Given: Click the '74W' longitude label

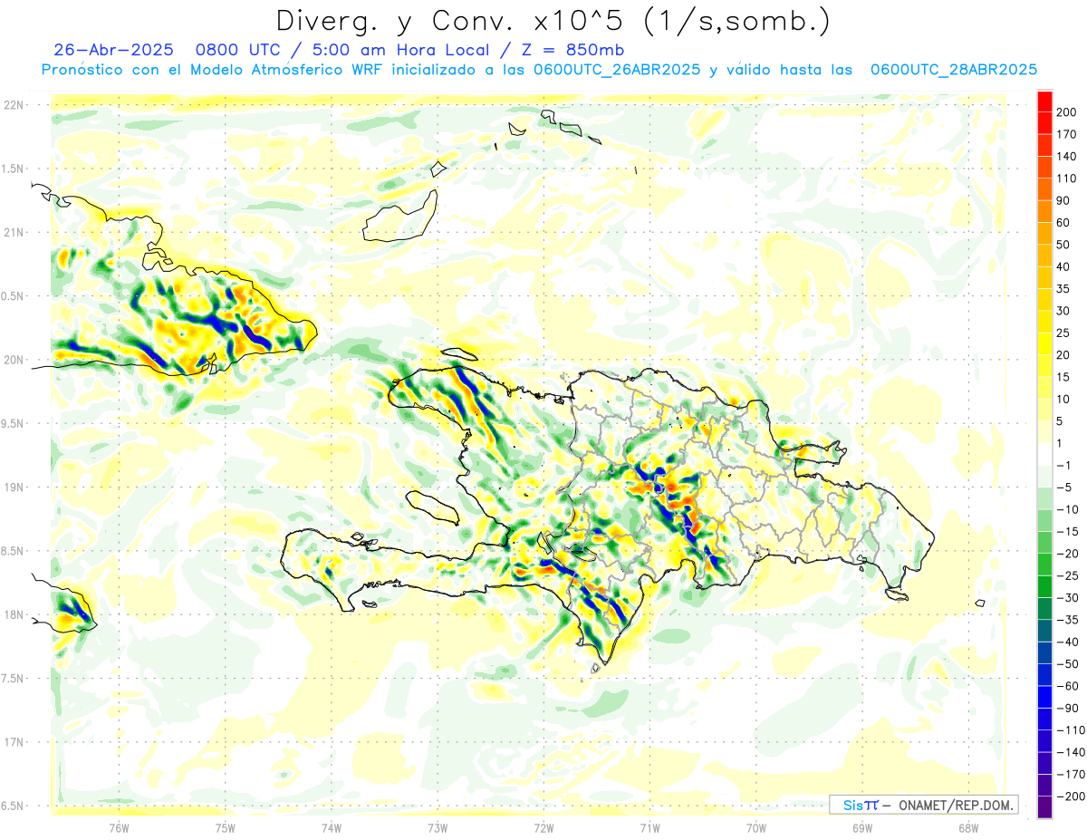Looking at the screenshot, I should [x=332, y=827].
